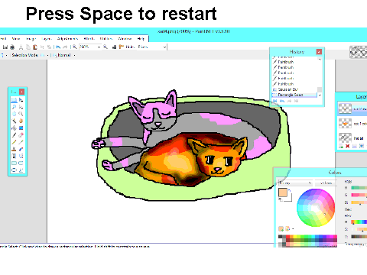Click the Save icon in the toolbar
Image resolution: width=367 pixels, height=275 pixels.
coord(5,47)
